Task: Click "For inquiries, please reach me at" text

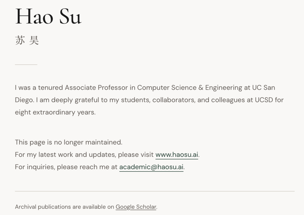Action: click(x=66, y=167)
